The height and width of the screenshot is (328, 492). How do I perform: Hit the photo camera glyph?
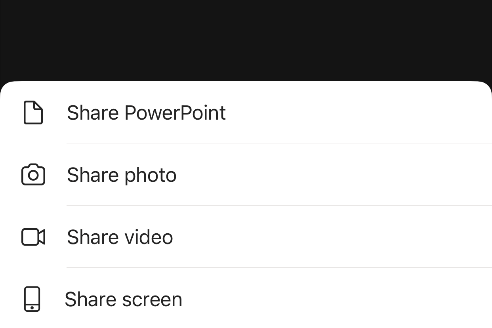[x=33, y=175]
